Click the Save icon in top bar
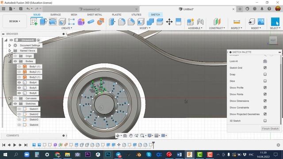 [x=21, y=9]
